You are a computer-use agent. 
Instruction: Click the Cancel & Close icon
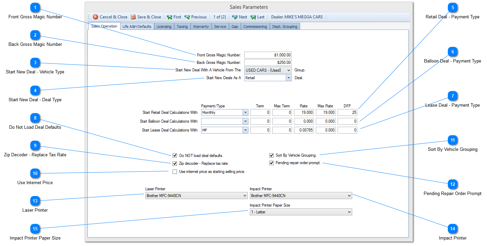tap(96, 17)
